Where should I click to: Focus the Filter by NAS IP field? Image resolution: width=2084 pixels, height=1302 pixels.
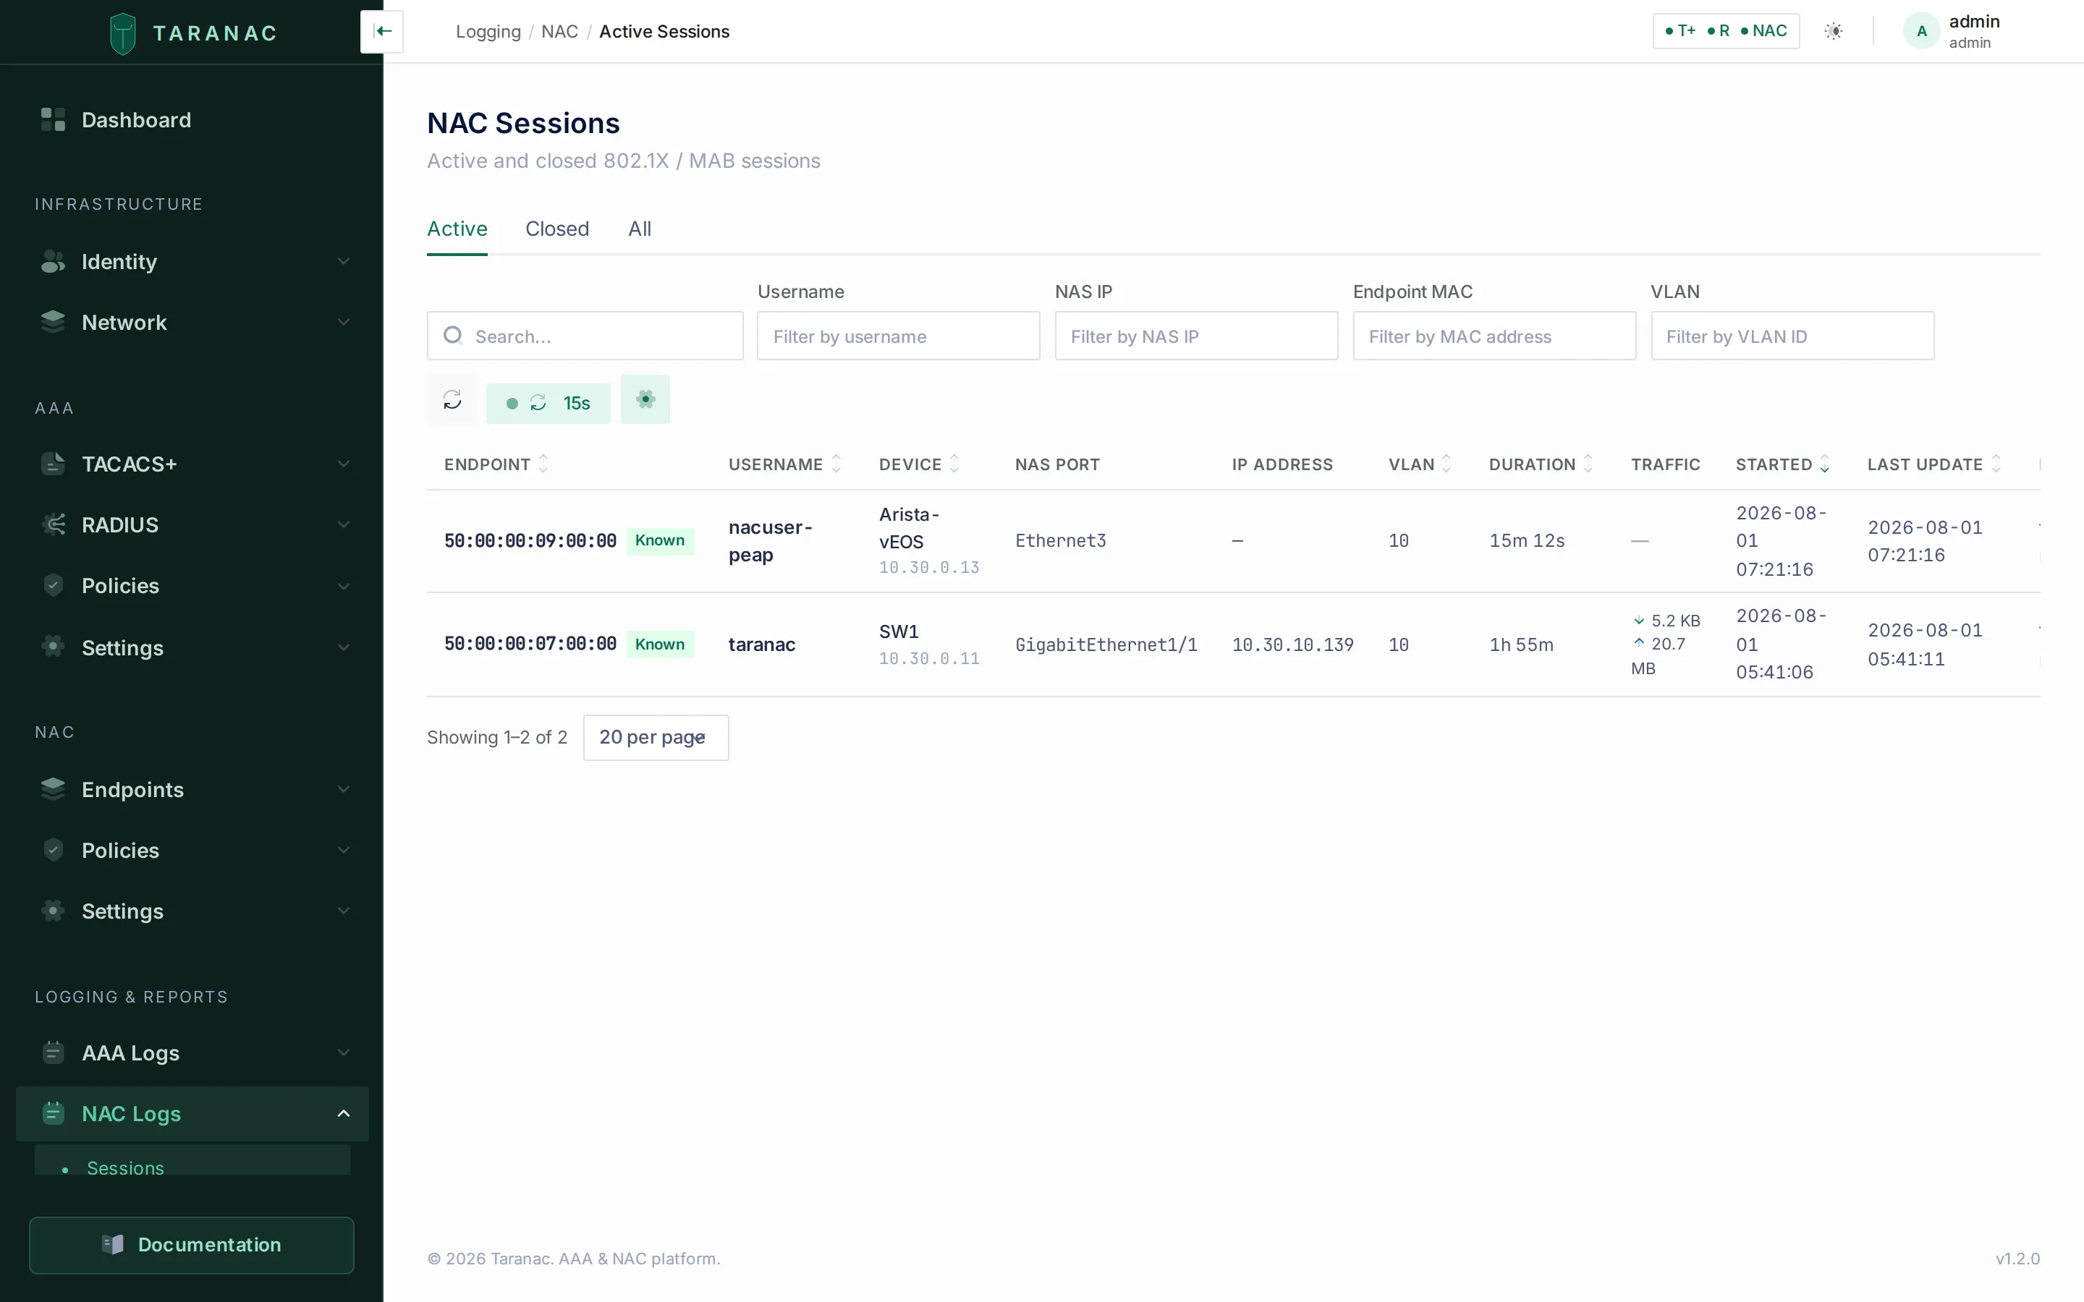(x=1196, y=336)
